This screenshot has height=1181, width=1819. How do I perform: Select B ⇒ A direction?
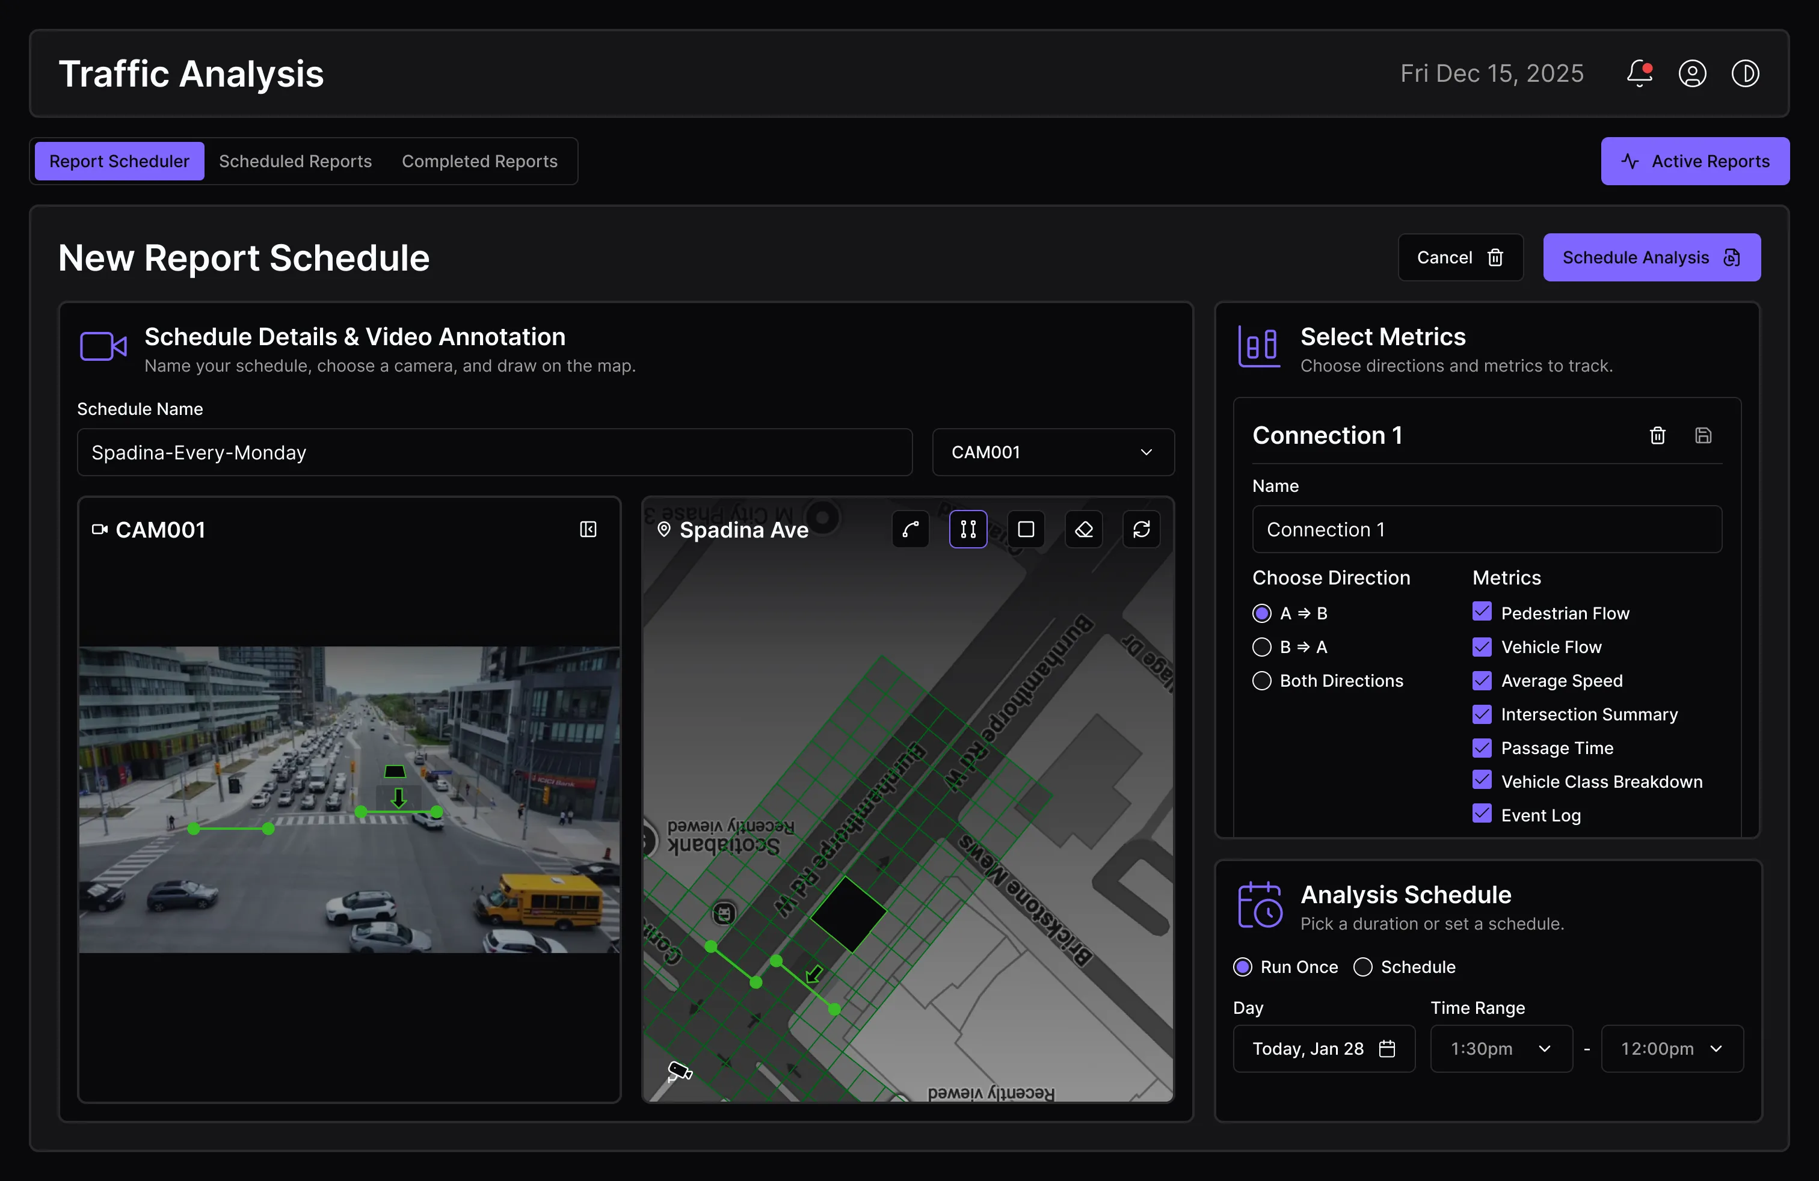[1262, 647]
